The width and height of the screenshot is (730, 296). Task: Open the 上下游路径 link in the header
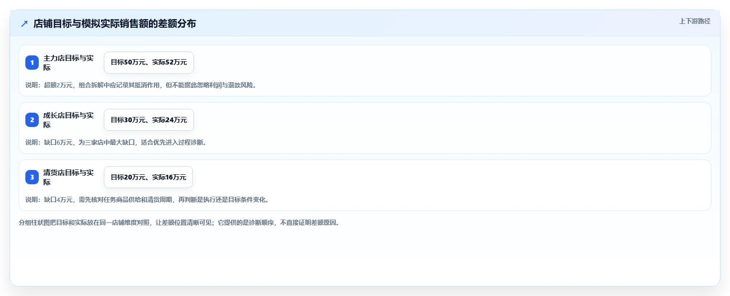click(695, 21)
